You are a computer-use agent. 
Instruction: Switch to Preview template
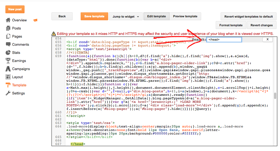(185, 16)
